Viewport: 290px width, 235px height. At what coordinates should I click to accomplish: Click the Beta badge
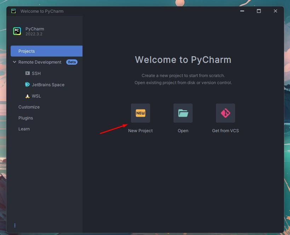[x=72, y=62]
